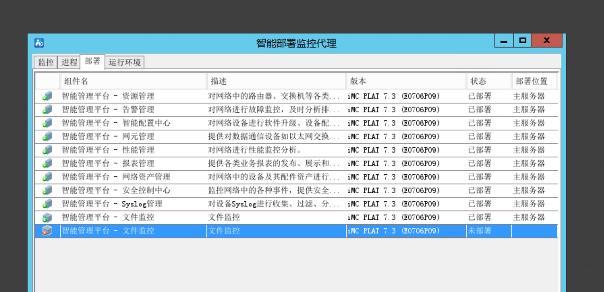This screenshot has height=292, width=604.
Task: Open the 进程 tab
Action: tap(69, 62)
